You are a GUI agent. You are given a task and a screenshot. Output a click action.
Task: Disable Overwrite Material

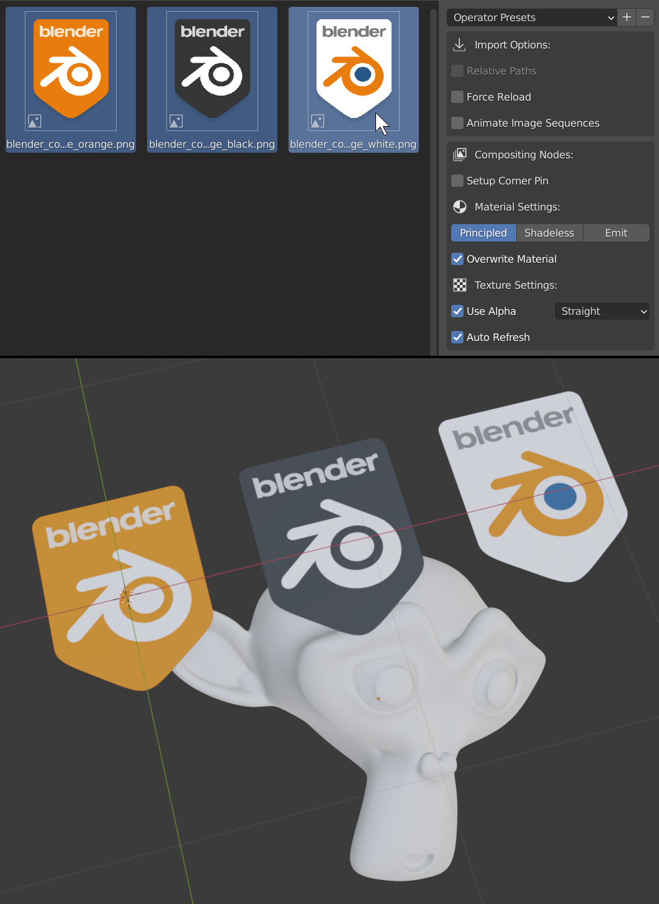[457, 259]
